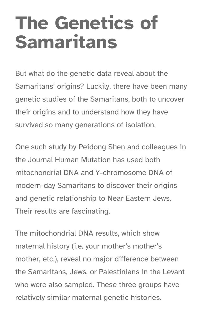Click the phrase "Near Eastern Jews"
This screenshot has height=315, width=204.
[x=139, y=198]
